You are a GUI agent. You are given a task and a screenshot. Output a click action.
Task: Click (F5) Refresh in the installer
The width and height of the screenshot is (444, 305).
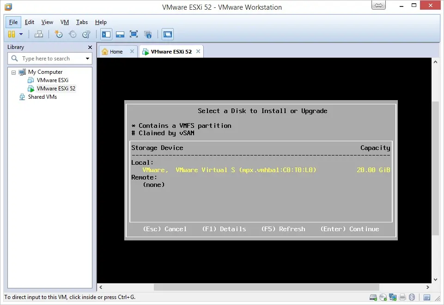[283, 229]
